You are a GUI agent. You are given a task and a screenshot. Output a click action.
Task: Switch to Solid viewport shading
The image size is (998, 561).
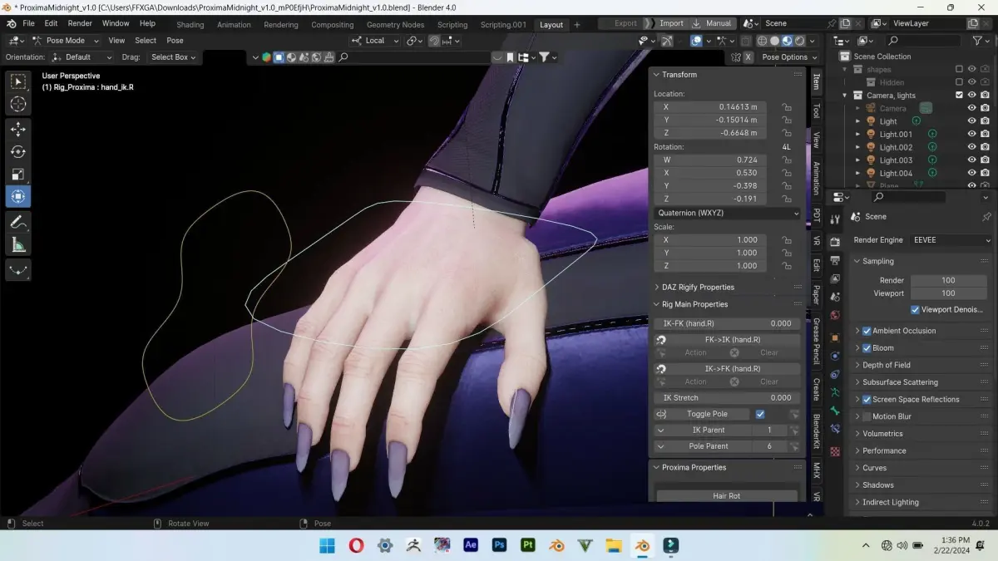click(x=774, y=41)
